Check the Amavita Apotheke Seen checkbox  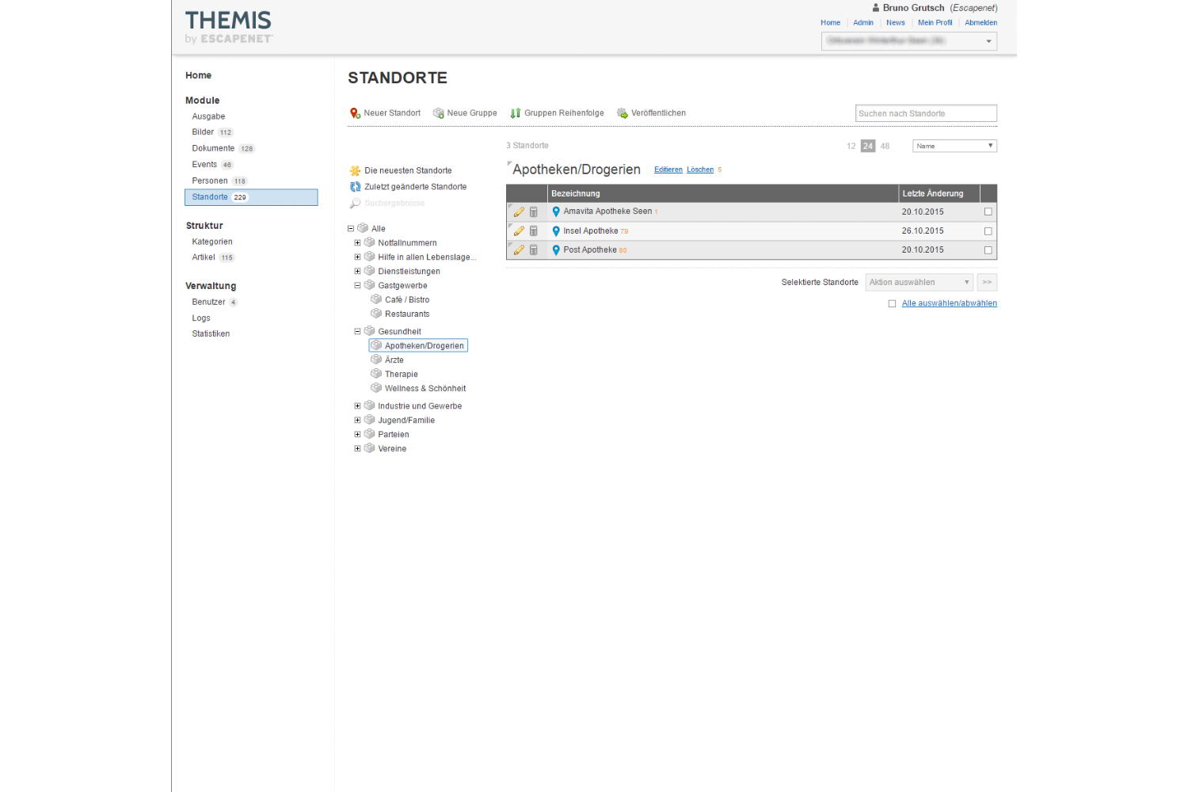pos(988,212)
